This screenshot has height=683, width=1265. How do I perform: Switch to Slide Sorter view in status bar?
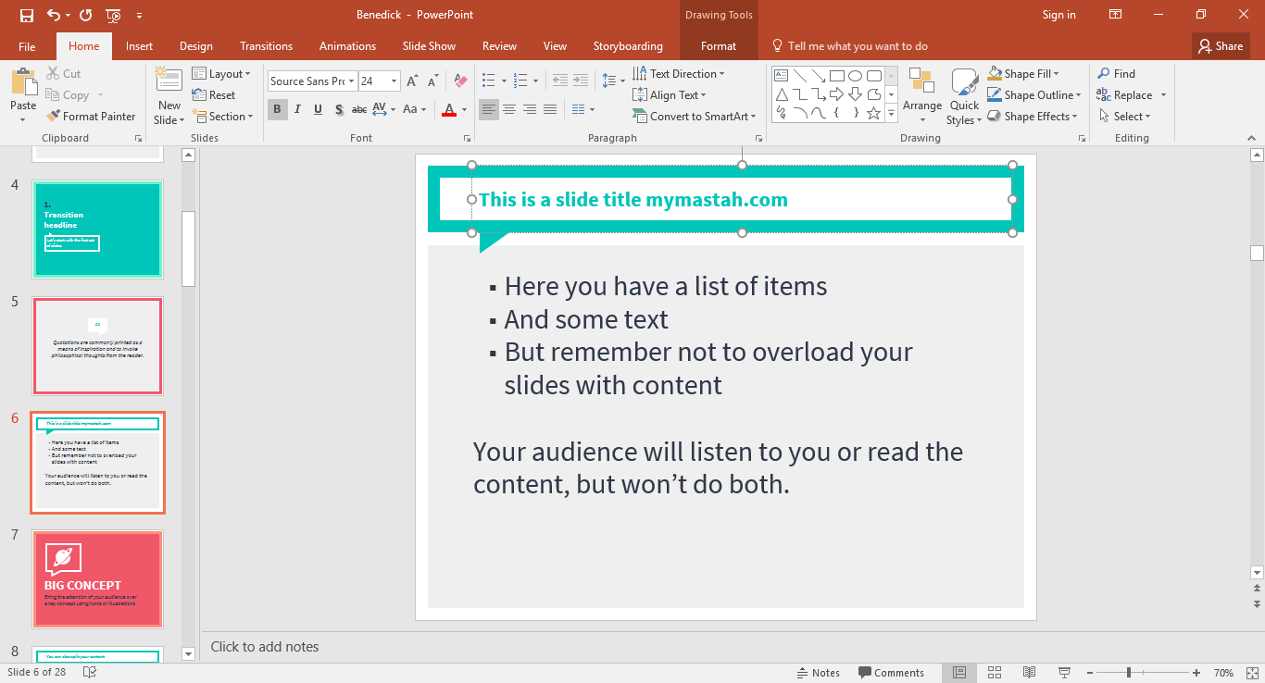[995, 673]
